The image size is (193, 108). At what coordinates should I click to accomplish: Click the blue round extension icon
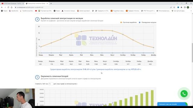coord(178,7)
